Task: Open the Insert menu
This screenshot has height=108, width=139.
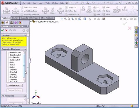Action: (41, 3)
